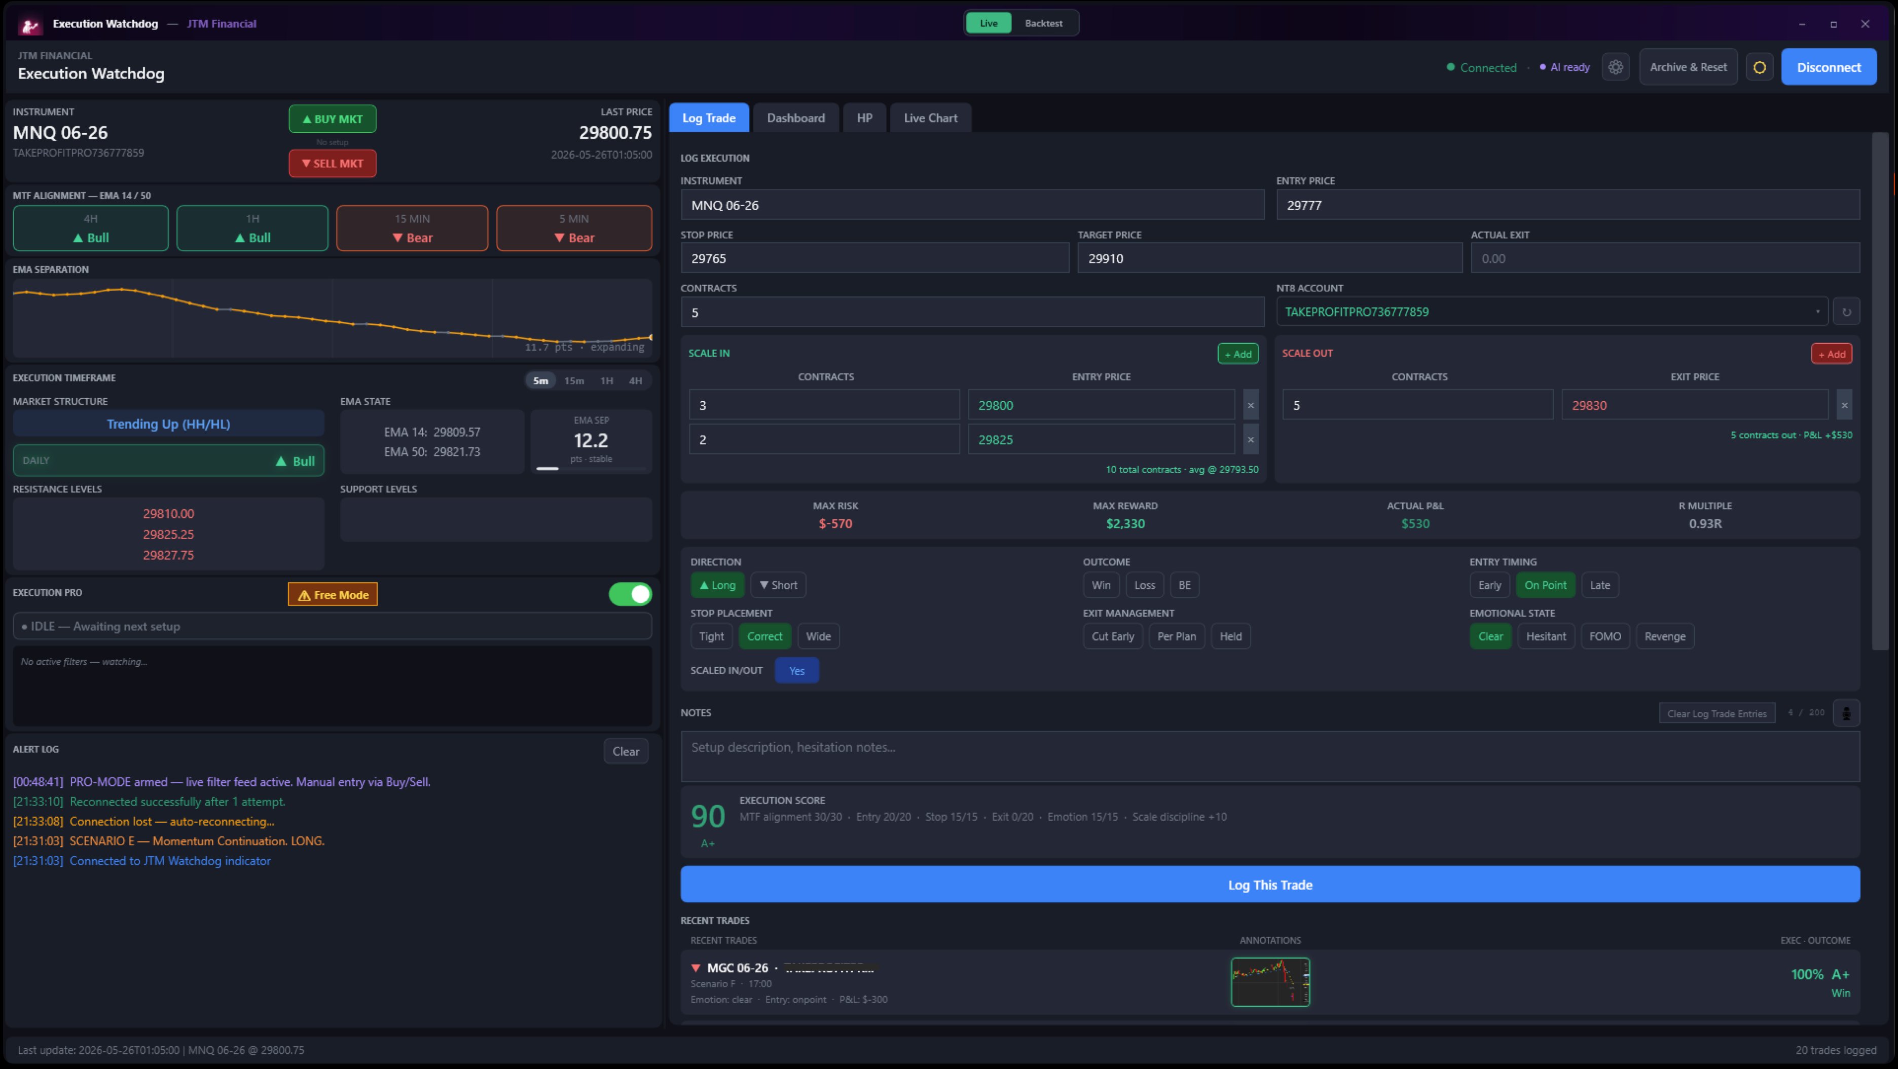1898x1069 pixels.
Task: Remove the 29830 scale-out row
Action: 1843,405
